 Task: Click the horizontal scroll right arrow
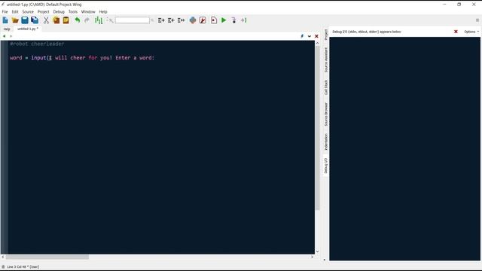click(x=312, y=257)
